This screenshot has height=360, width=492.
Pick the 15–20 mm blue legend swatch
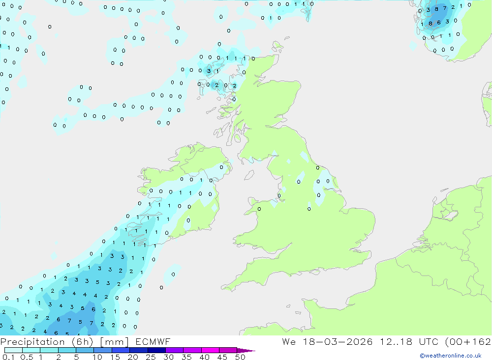click(x=121, y=350)
